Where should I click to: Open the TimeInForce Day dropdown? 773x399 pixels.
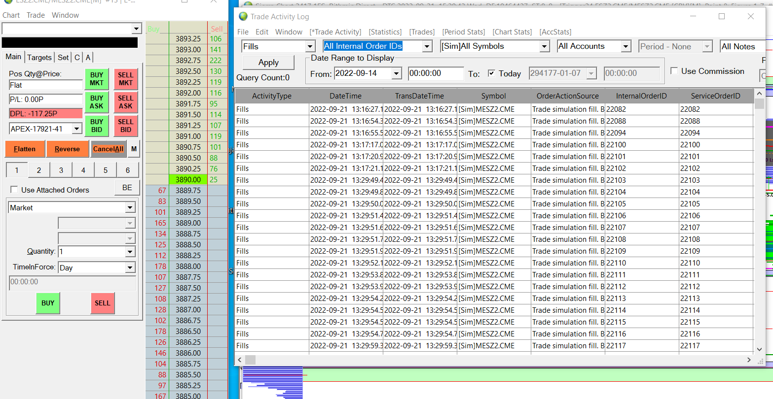click(130, 268)
